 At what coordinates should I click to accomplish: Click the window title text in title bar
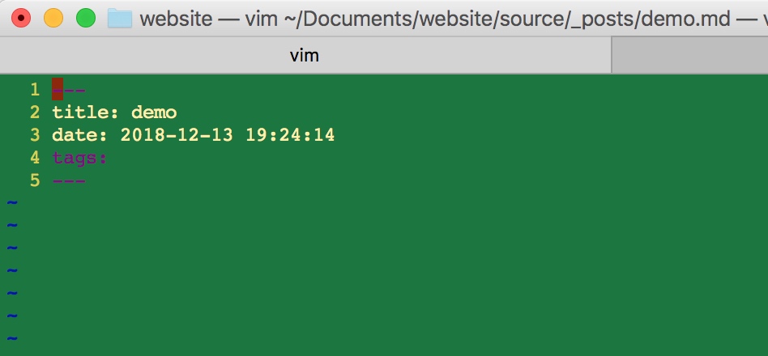point(454,19)
